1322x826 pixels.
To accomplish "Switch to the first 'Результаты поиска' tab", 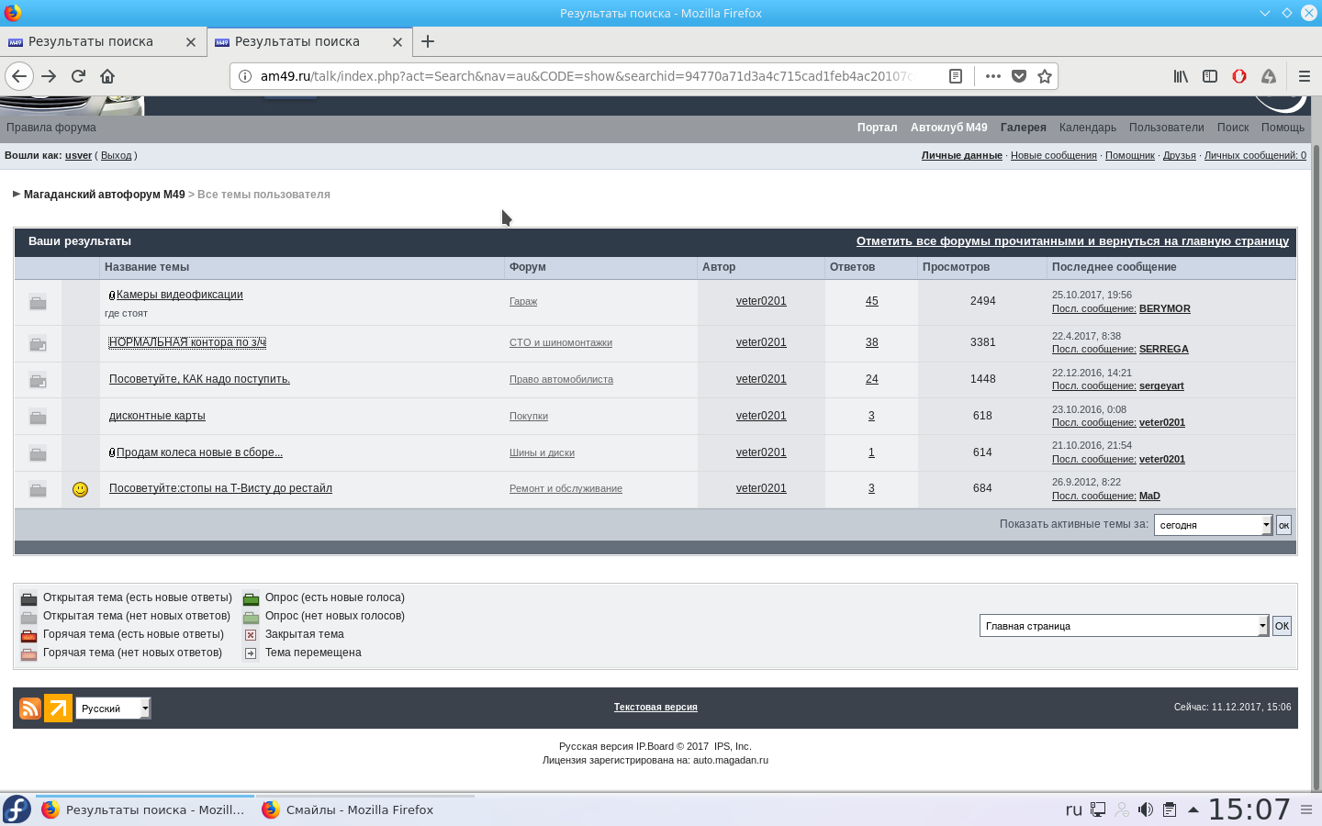I will tap(91, 41).
